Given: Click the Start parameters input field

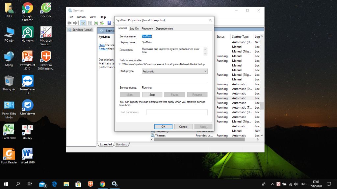Looking at the screenshot, I should 177,112.
